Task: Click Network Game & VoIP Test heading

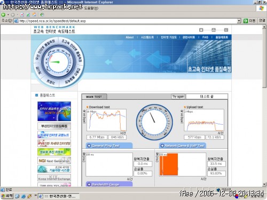Action: point(185,146)
